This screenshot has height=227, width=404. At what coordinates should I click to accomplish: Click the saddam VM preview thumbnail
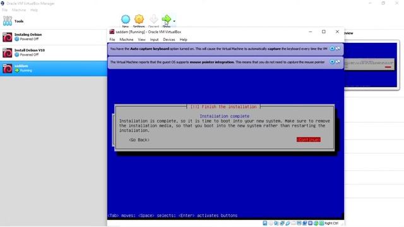(x=371, y=64)
